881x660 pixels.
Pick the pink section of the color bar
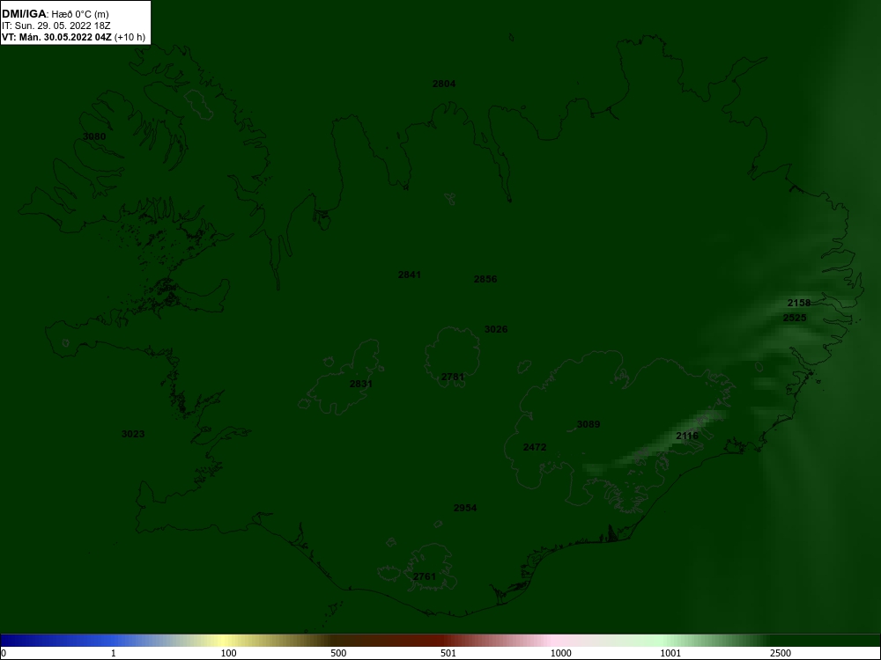click(x=551, y=641)
